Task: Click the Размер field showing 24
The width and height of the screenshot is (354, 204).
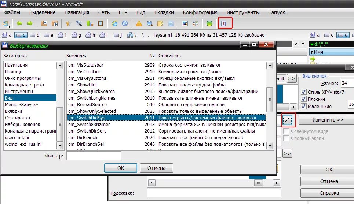Action: [x=347, y=83]
